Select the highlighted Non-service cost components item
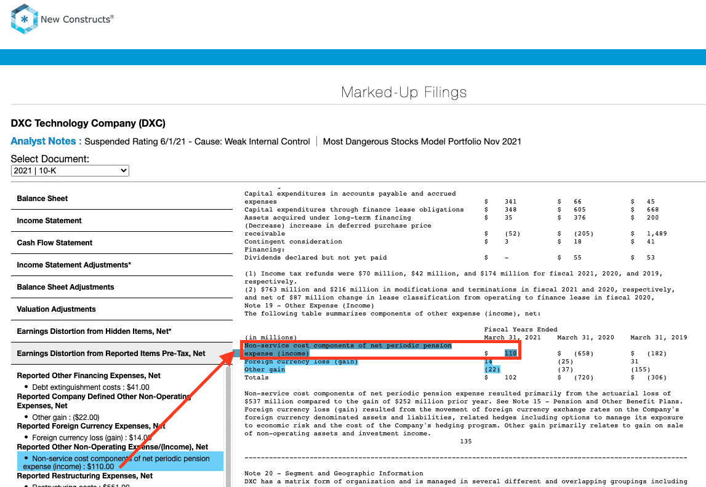The image size is (706, 487). (x=120, y=462)
